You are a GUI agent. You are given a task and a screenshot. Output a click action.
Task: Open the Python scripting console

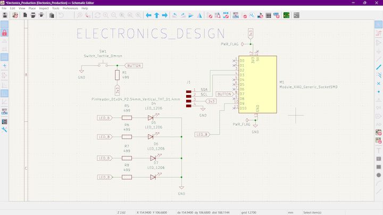click(296, 15)
